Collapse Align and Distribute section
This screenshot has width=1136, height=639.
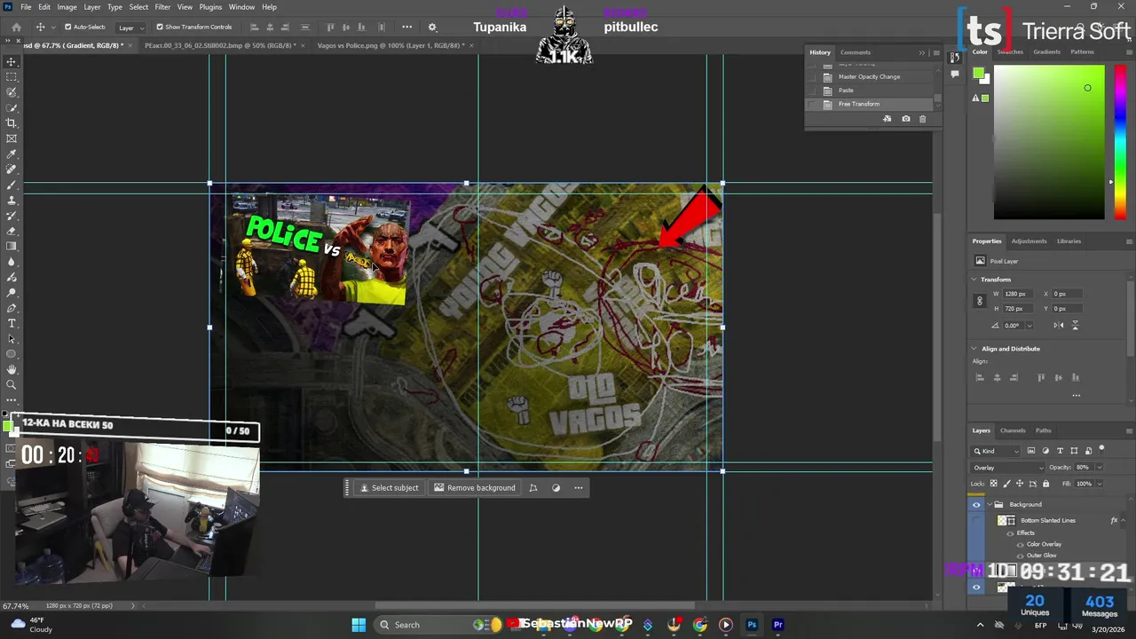(974, 349)
